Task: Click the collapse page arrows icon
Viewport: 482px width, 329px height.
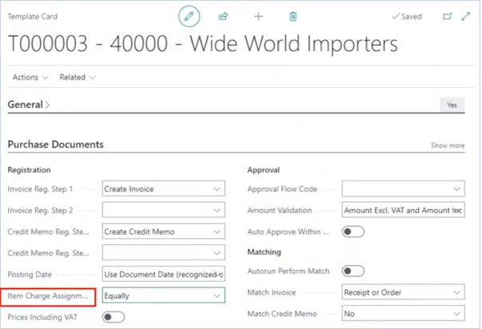Action: (x=468, y=16)
